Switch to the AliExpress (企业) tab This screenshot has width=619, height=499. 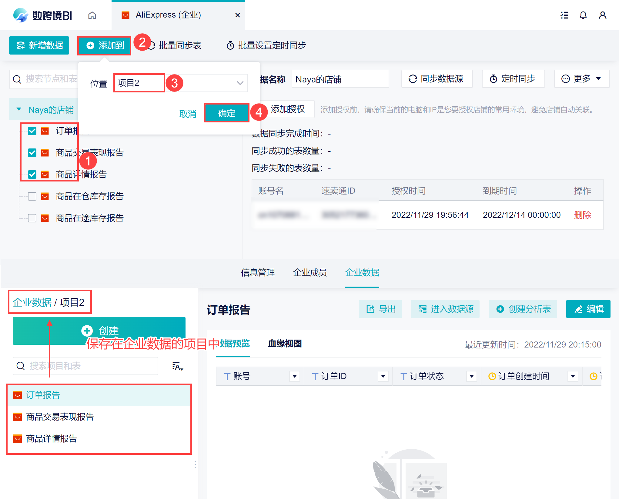click(178, 15)
